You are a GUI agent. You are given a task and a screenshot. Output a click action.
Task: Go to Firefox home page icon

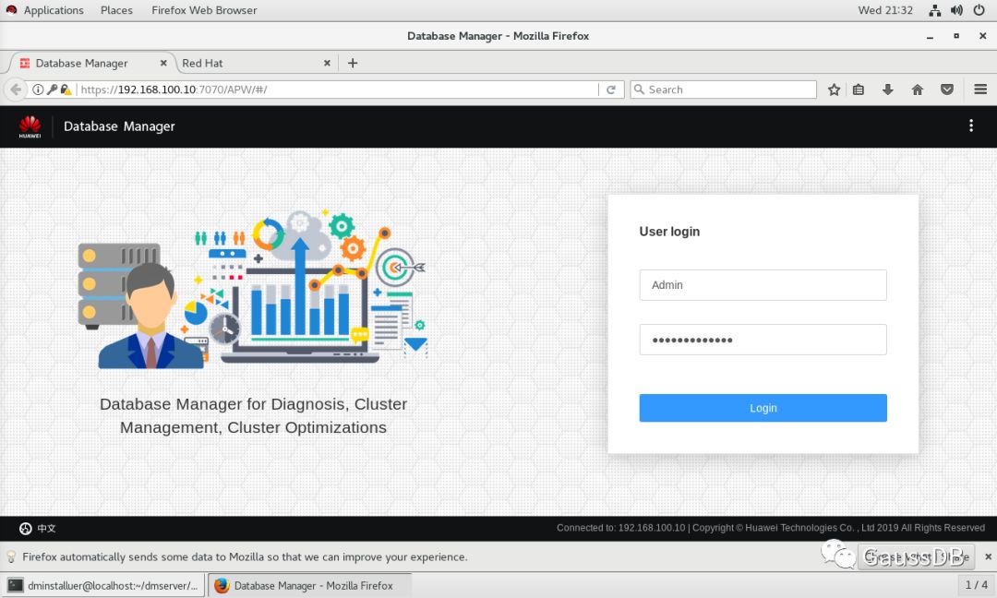[918, 90]
